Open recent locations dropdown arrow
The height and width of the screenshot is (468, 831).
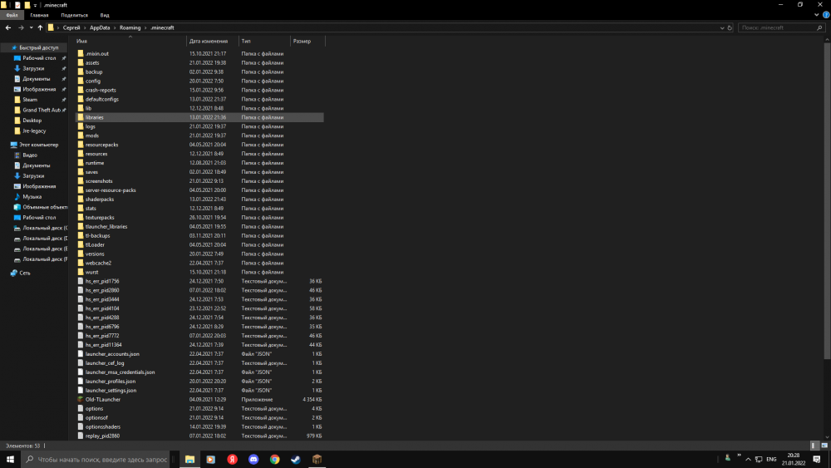[31, 27]
